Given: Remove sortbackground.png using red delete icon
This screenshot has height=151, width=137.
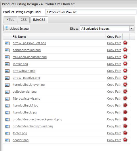Looking at the screenshot, I should (x=125, y=50).
